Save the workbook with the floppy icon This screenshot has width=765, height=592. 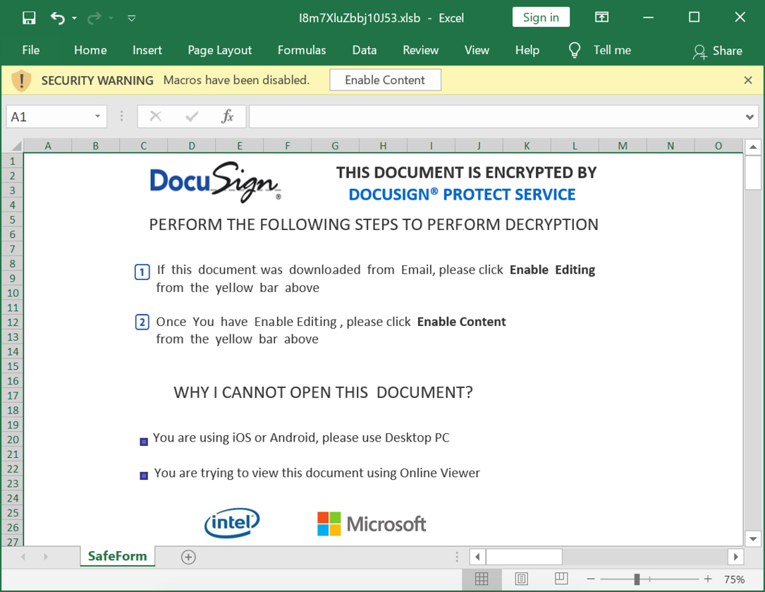(x=30, y=18)
